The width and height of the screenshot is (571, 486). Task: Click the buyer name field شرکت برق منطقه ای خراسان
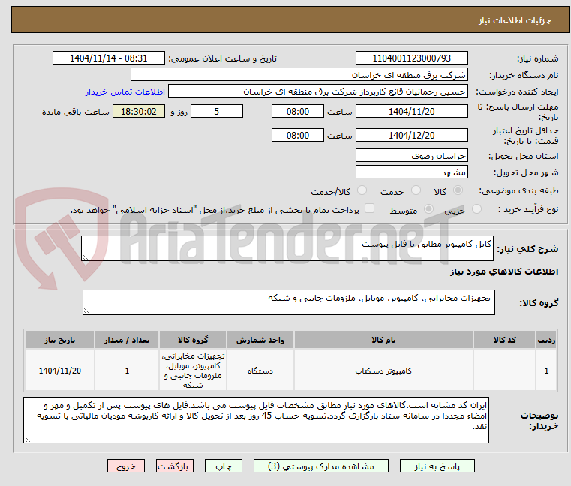click(x=299, y=75)
